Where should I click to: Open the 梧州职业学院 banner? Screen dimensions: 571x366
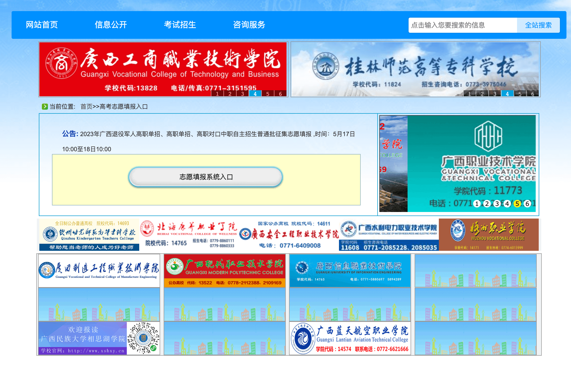489,235
